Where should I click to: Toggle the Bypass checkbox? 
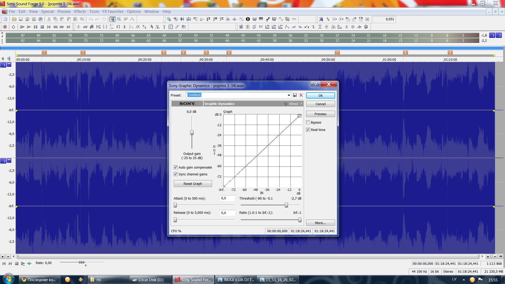(308, 123)
